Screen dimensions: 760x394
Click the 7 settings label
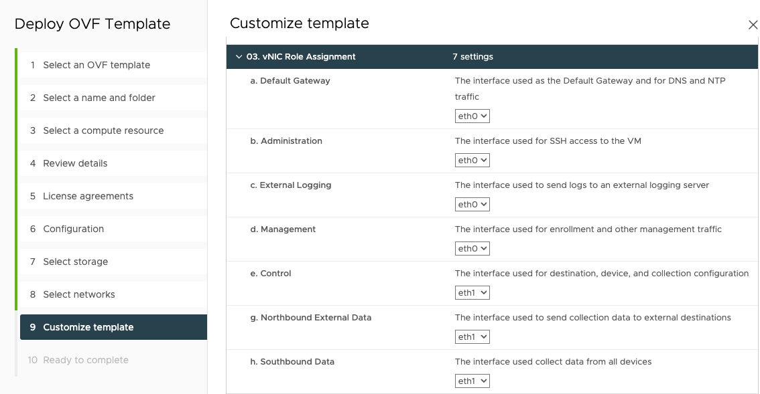click(473, 57)
